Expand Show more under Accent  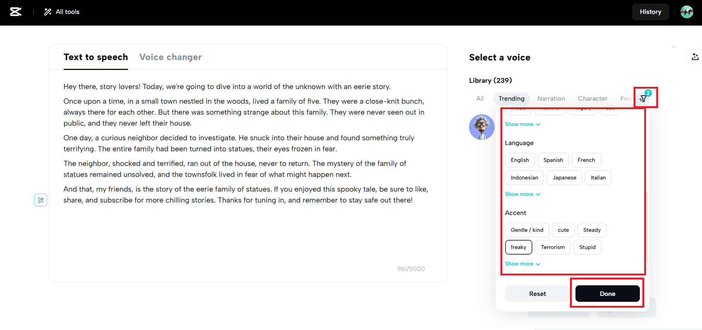click(x=522, y=264)
